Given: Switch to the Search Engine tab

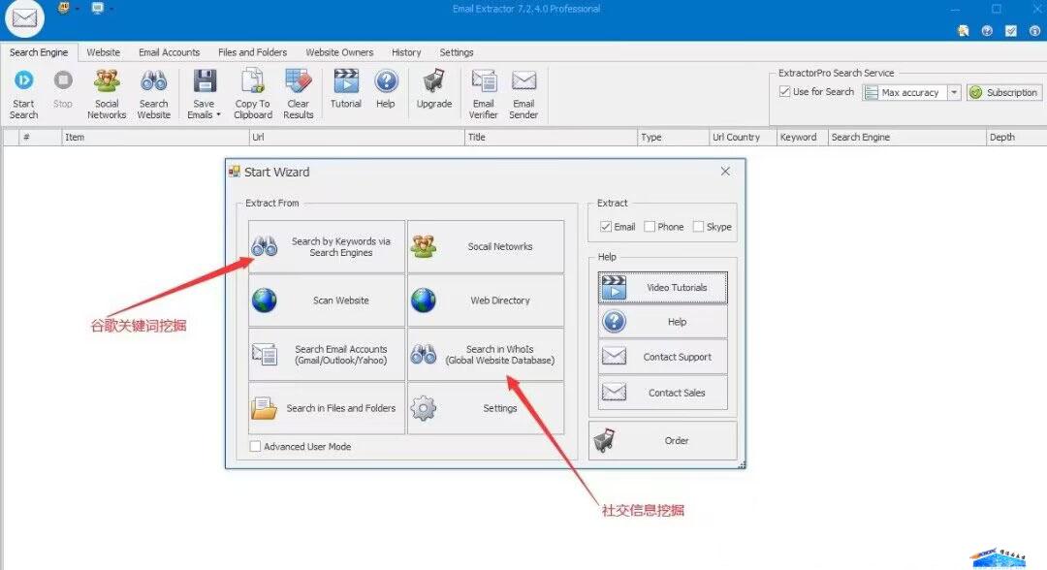Looking at the screenshot, I should click(39, 52).
